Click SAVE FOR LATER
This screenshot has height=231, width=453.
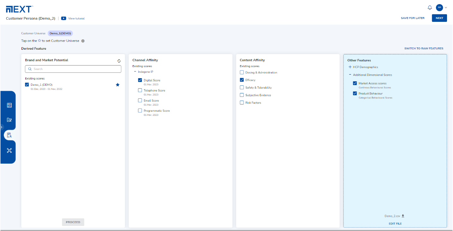coord(413,18)
